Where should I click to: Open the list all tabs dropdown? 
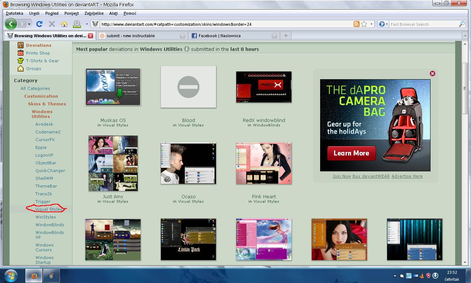(465, 36)
